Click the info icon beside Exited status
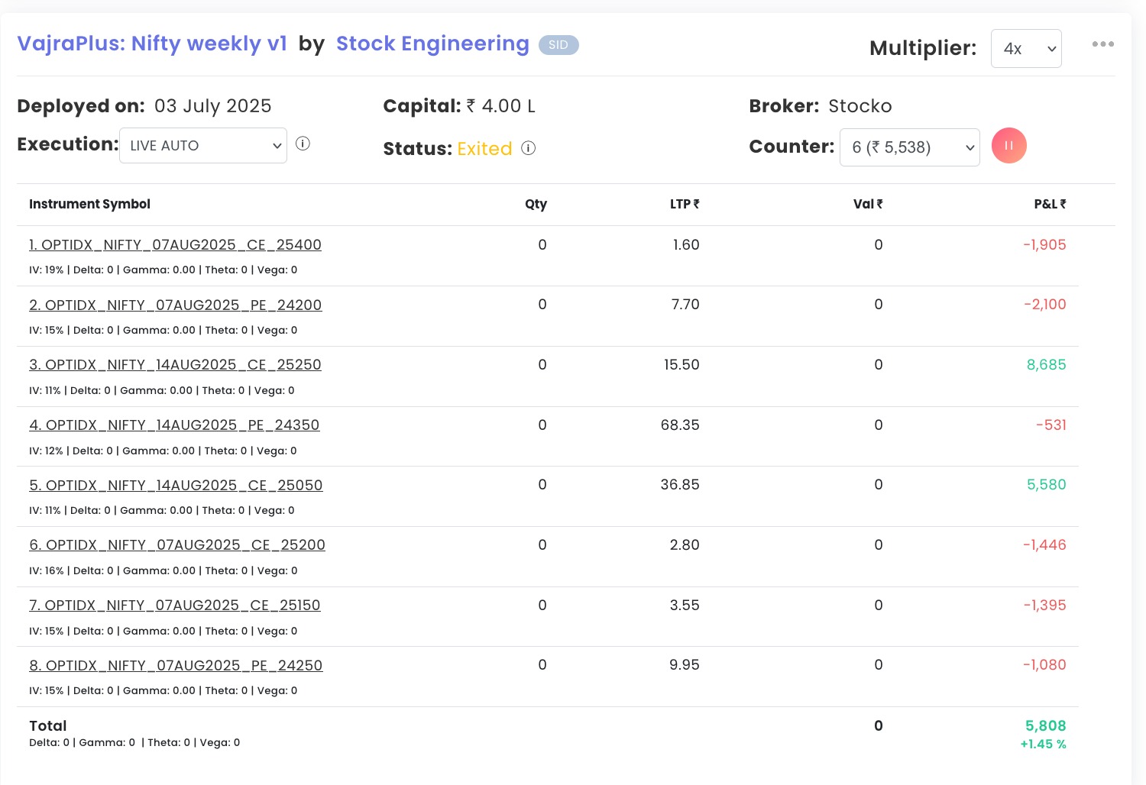Image resolution: width=1146 pixels, height=785 pixels. tap(528, 148)
